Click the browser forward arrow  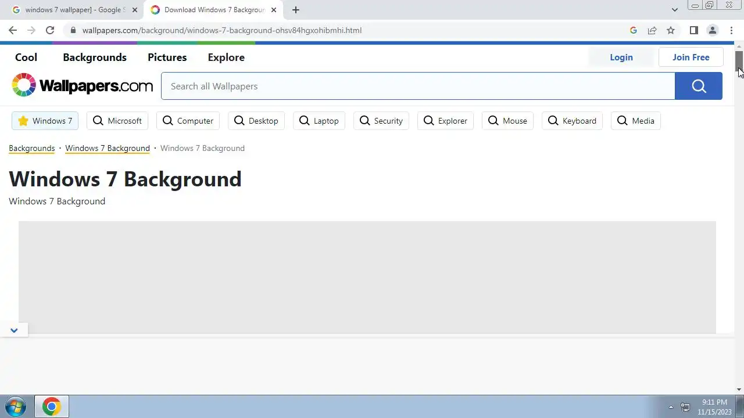31,30
